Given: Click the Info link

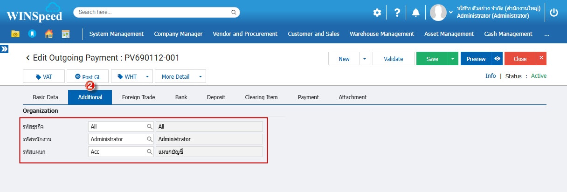Looking at the screenshot, I should [x=491, y=76].
